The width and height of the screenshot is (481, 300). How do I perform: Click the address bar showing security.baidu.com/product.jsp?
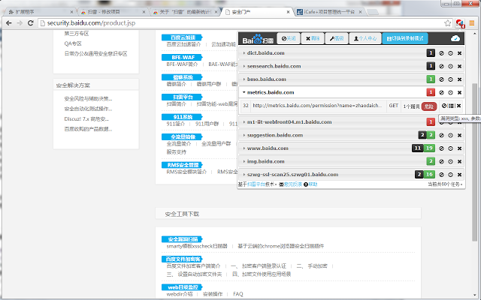242,23
